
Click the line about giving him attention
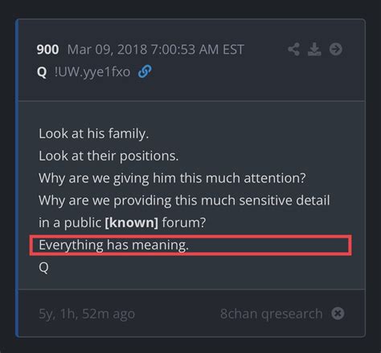click(x=172, y=178)
